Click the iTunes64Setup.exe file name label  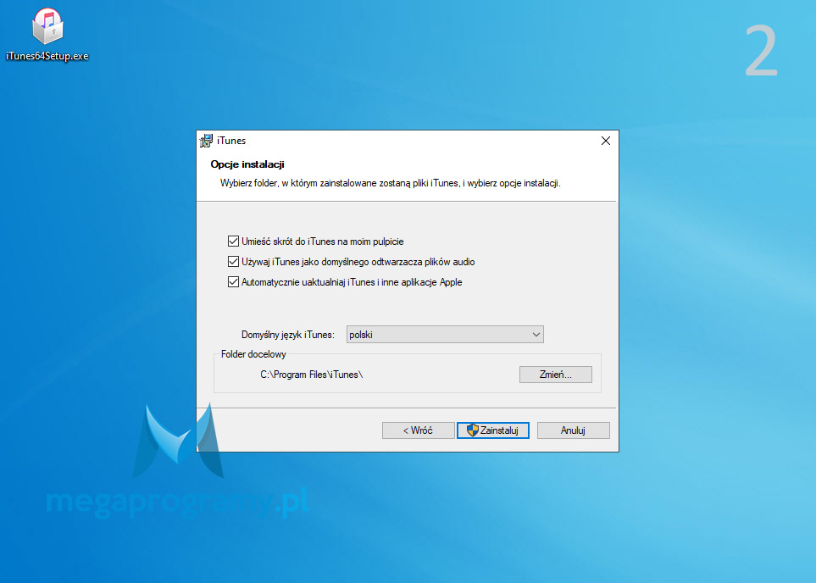(x=47, y=56)
